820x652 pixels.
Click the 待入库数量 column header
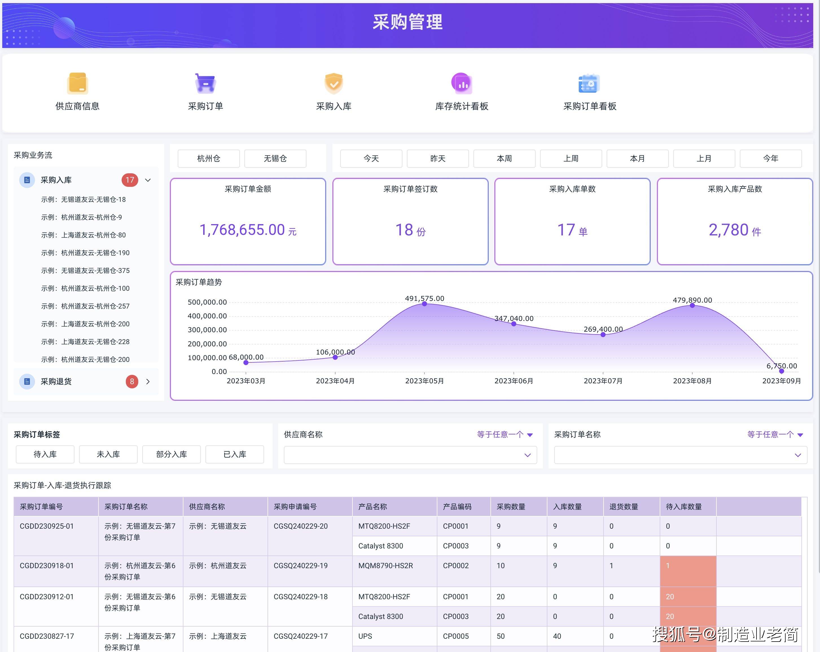(688, 507)
